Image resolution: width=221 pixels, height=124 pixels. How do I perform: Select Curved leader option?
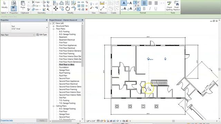click(x=129, y=9)
